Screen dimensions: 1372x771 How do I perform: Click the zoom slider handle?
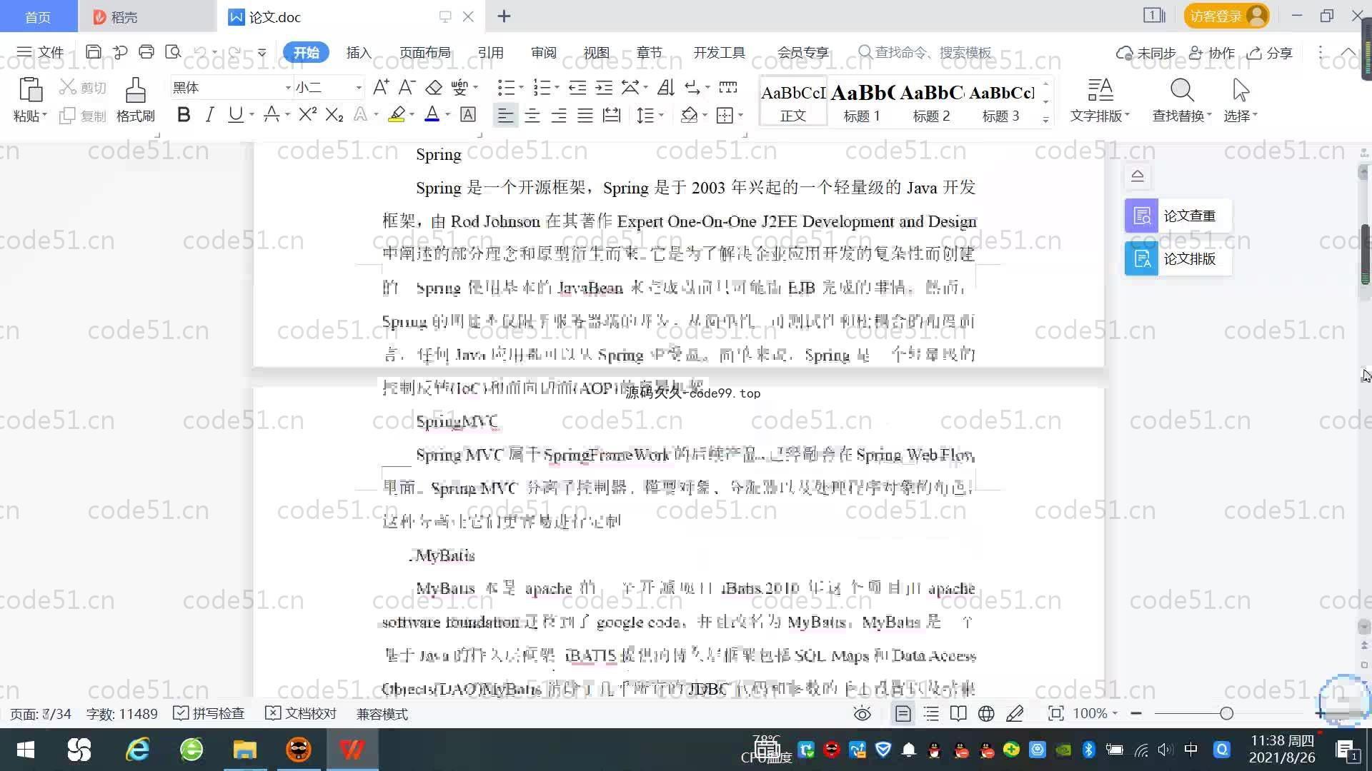click(1227, 713)
